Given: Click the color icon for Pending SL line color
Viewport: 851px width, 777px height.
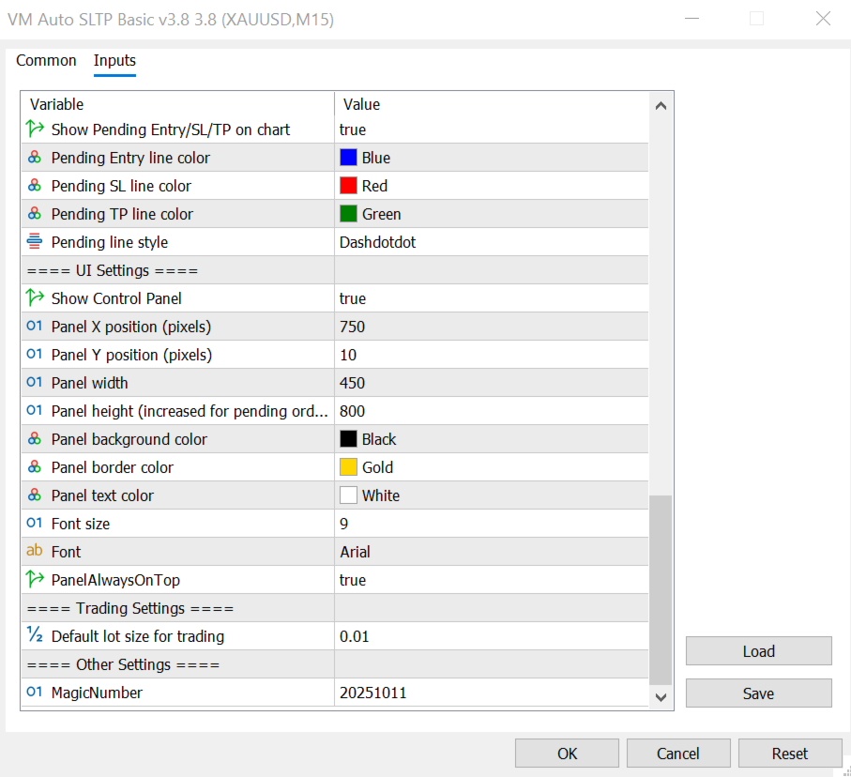Looking at the screenshot, I should pos(34,186).
